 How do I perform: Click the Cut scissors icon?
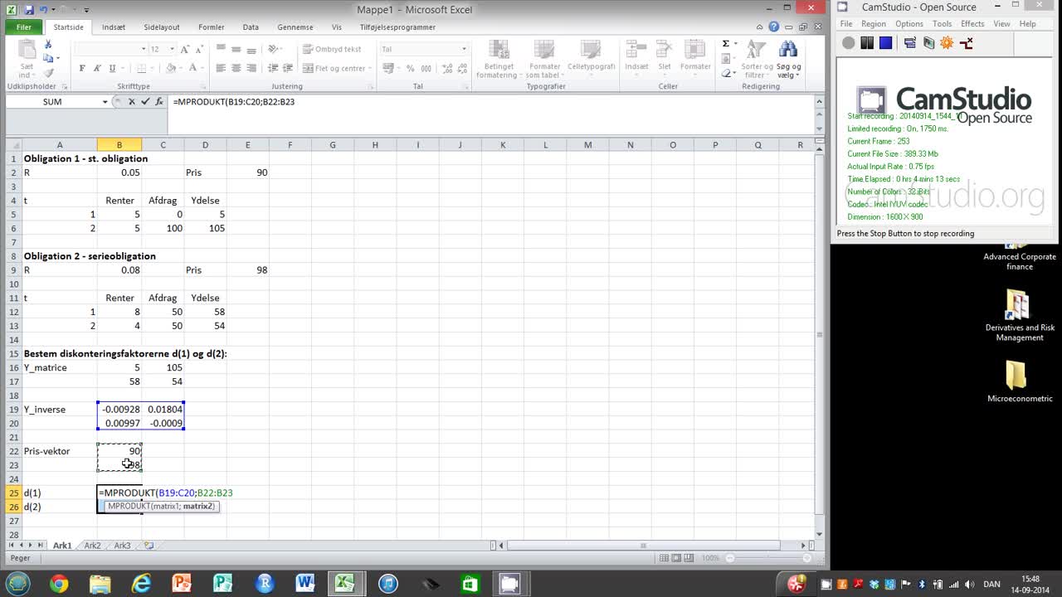coord(48,46)
